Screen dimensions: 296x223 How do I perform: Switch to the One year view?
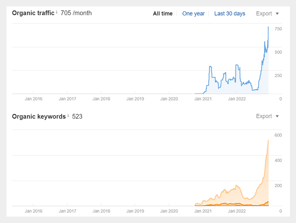coord(193,14)
